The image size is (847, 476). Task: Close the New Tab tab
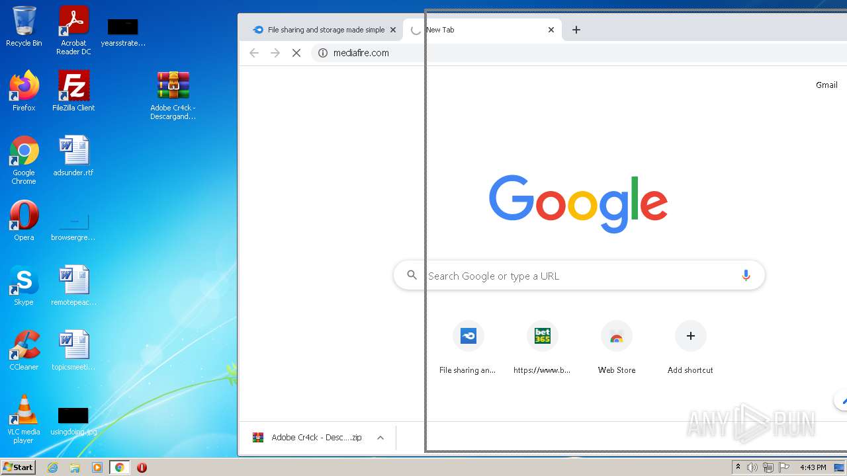[x=551, y=30]
